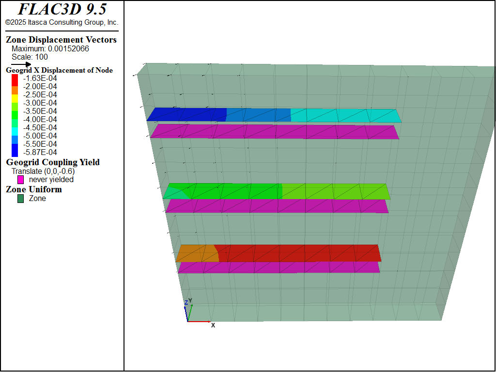
Task: Click the FLAC3D 9.5 title text
Action: [62, 9]
